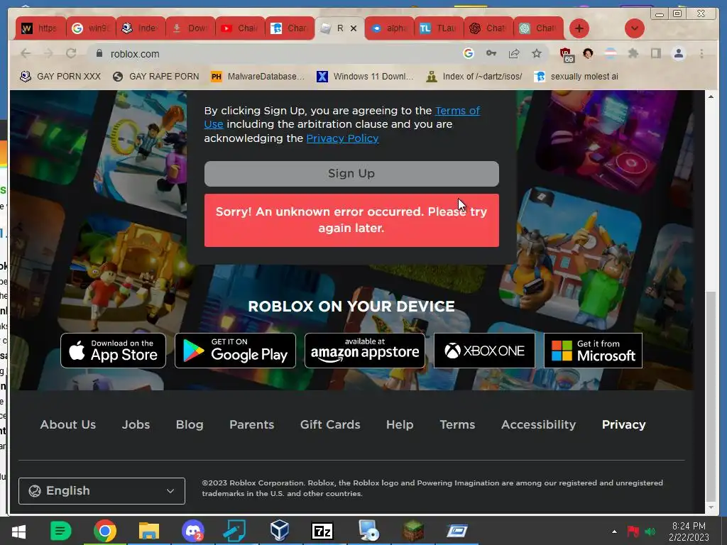Open the Privacy Policy link
The width and height of the screenshot is (727, 545).
coord(342,138)
